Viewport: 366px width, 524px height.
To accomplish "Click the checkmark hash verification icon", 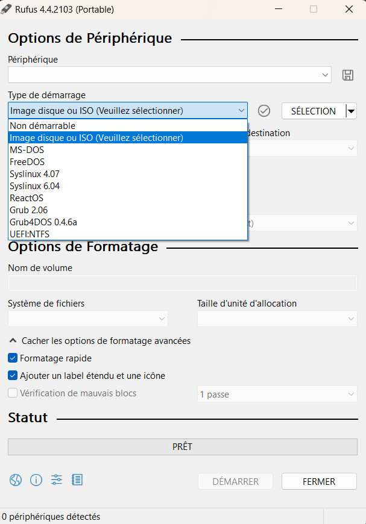I will (263, 111).
